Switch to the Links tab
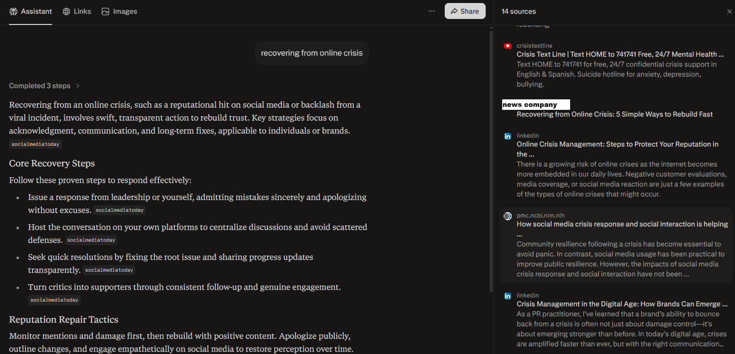Screen dimensions: 735x354 point(82,11)
